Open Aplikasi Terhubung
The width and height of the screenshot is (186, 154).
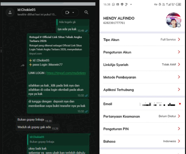click(142, 89)
